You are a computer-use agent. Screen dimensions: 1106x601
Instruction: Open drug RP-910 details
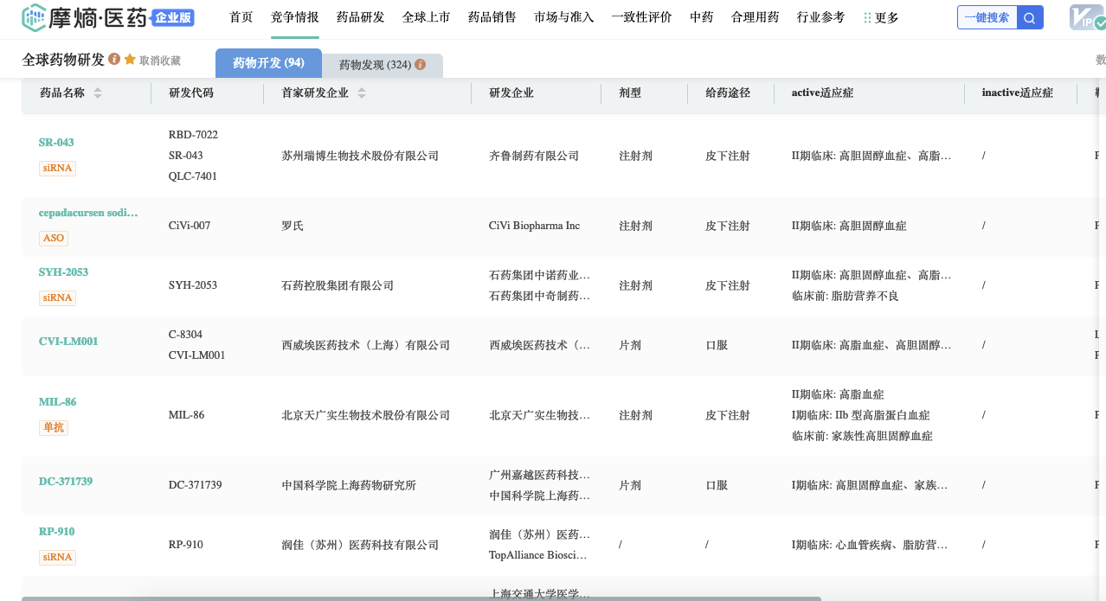pyautogui.click(x=56, y=532)
